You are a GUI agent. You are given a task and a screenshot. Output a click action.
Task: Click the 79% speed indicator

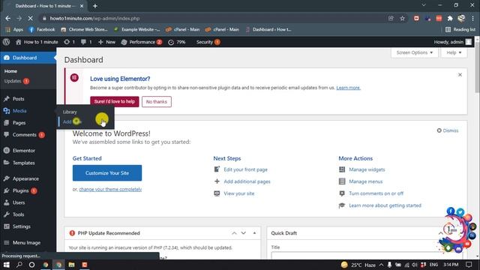tap(177, 42)
